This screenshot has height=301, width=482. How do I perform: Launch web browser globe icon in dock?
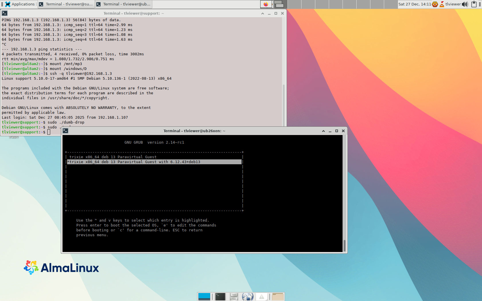coord(248,296)
